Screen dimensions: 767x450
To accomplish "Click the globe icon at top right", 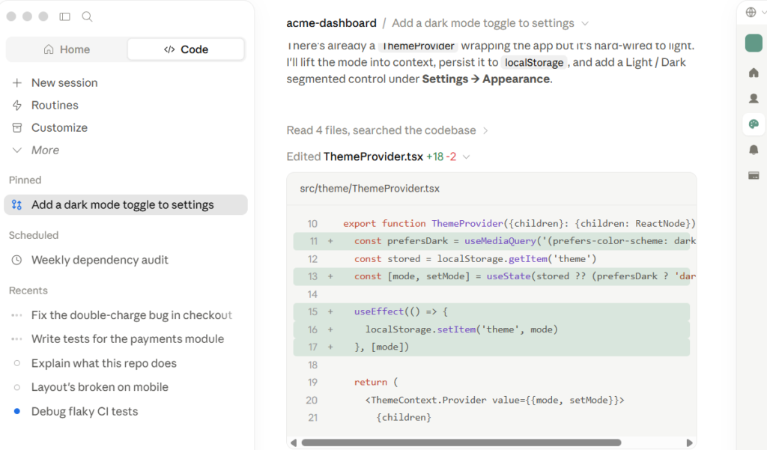I will [751, 12].
